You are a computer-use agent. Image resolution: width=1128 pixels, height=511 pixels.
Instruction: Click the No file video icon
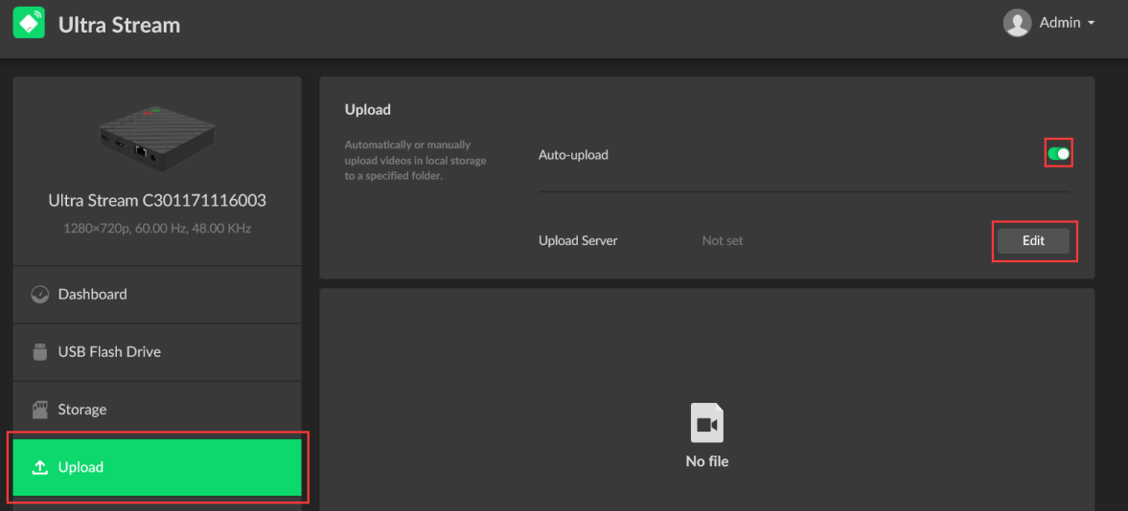coord(707,423)
